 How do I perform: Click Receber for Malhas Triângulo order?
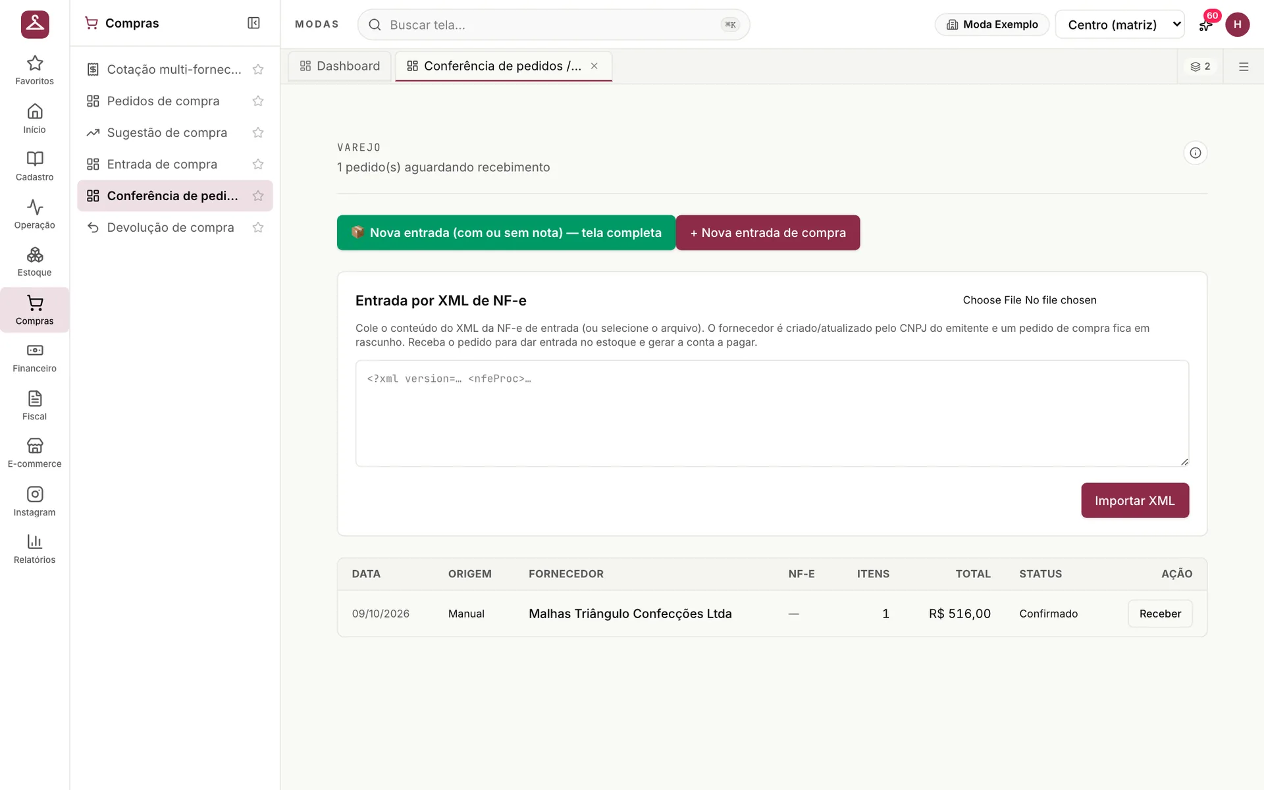click(1160, 614)
